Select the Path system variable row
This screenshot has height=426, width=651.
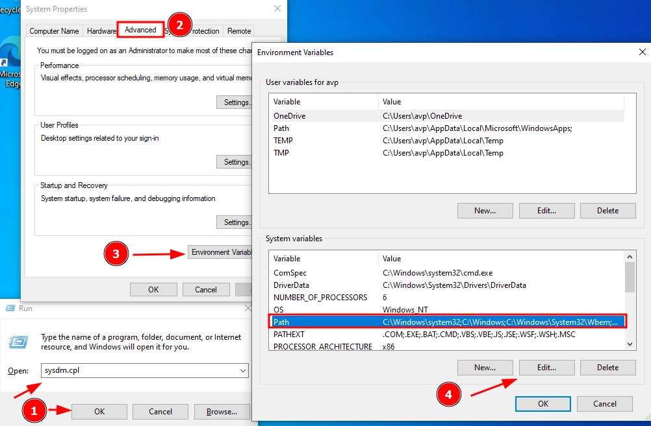tap(448, 322)
